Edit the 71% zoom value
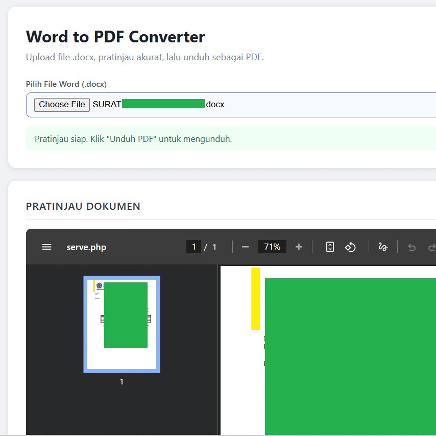The height and width of the screenshot is (436, 436). tap(272, 246)
